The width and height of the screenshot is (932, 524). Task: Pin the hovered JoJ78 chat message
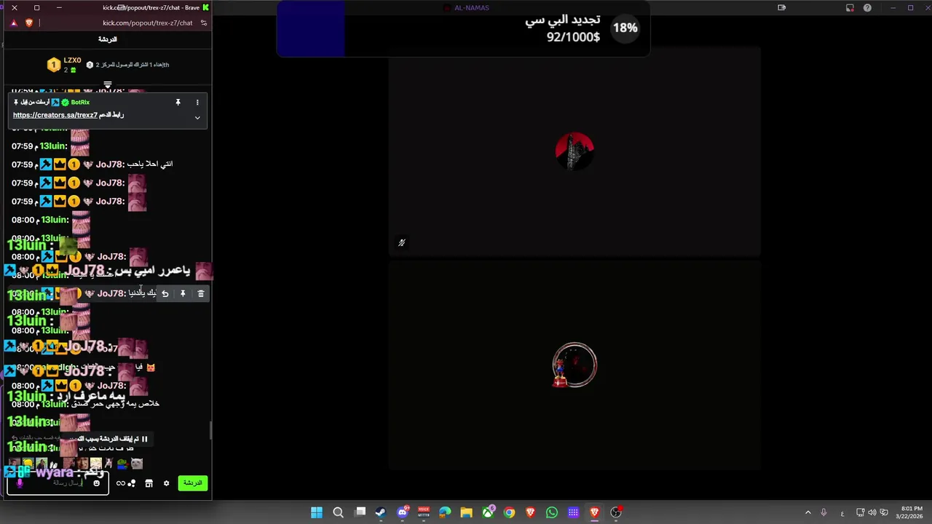183,293
